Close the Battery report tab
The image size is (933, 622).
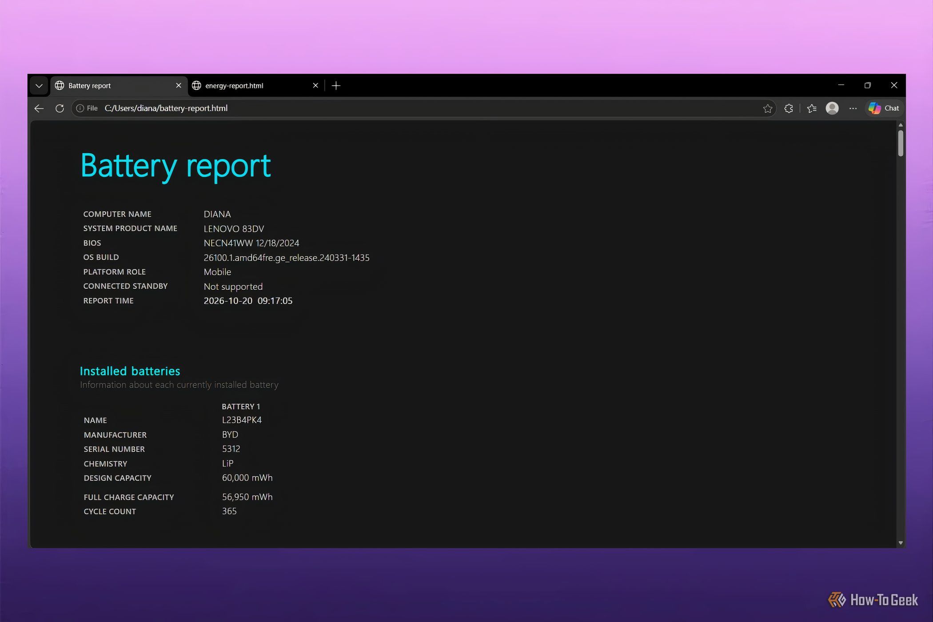click(179, 85)
